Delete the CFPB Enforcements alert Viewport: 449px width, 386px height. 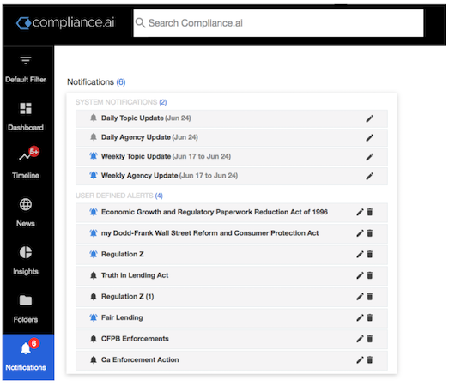click(x=370, y=339)
